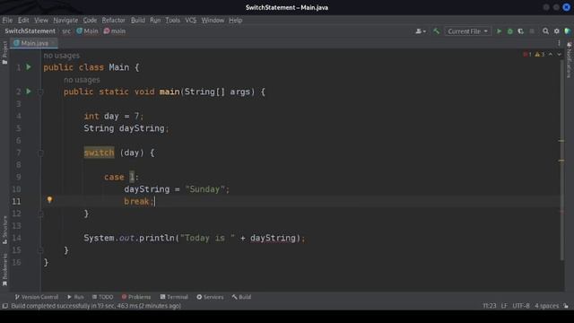Click fold end marker at line 12

click(40, 214)
